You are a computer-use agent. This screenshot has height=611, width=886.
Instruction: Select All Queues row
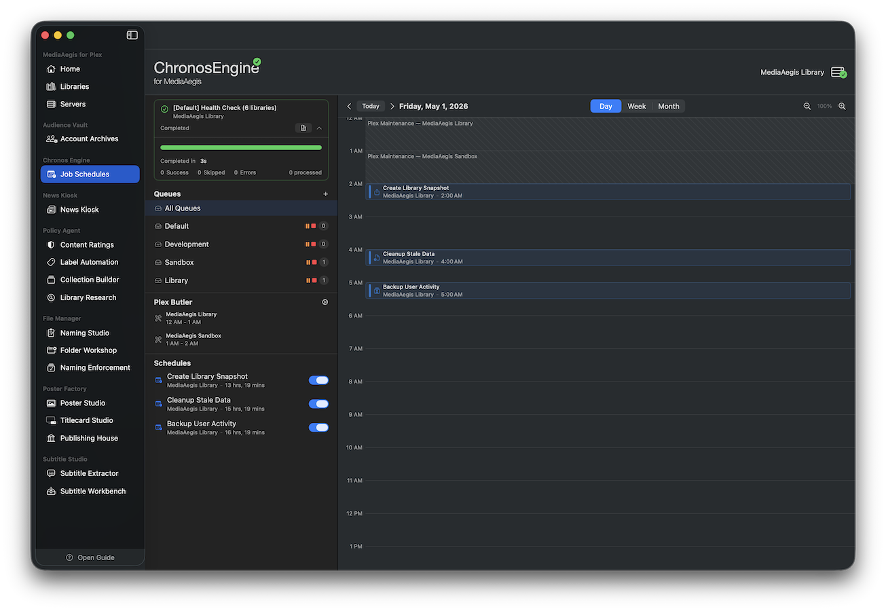coord(241,208)
